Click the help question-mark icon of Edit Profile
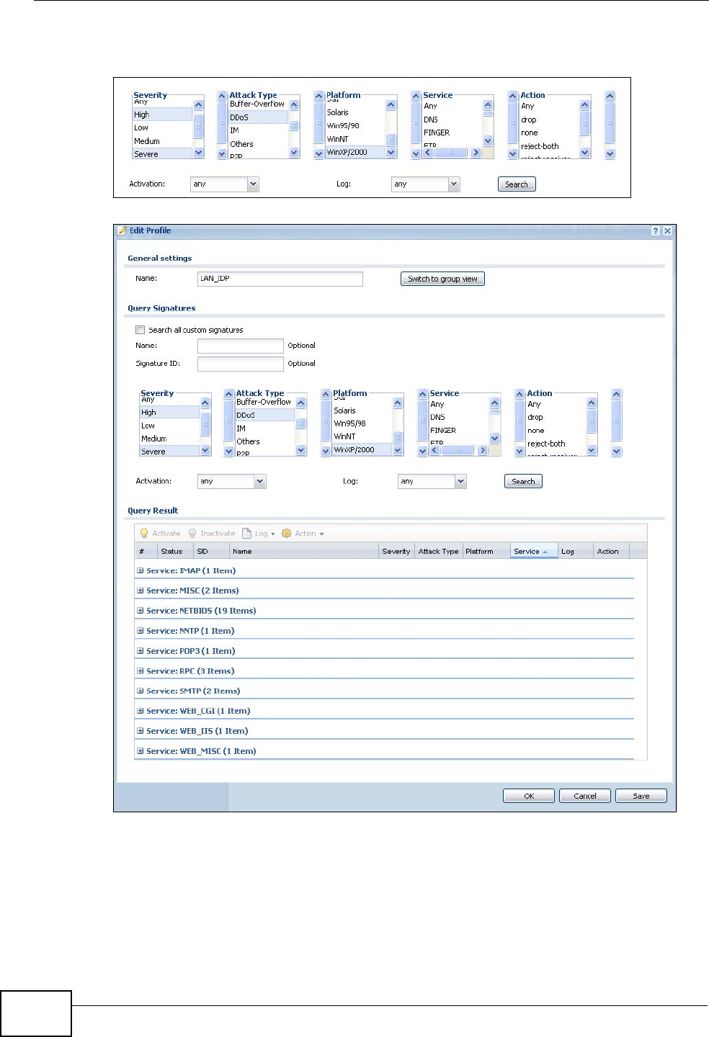Viewport: 709px width, 1037px height. coord(656,231)
